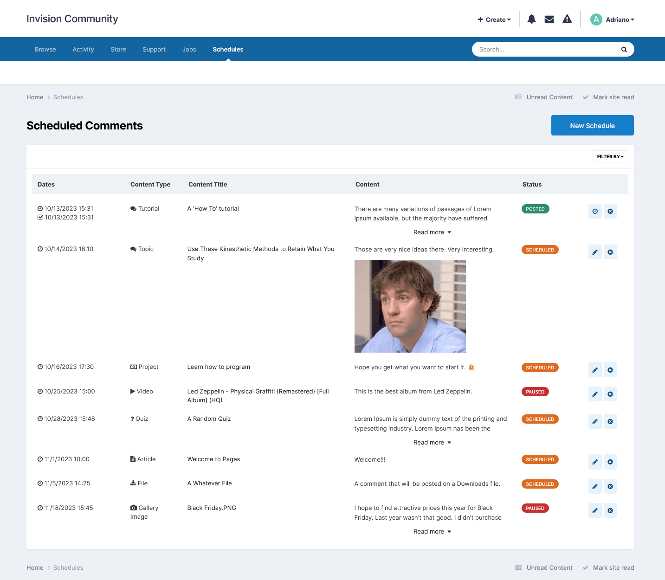Open the messages envelope icon

[549, 19]
